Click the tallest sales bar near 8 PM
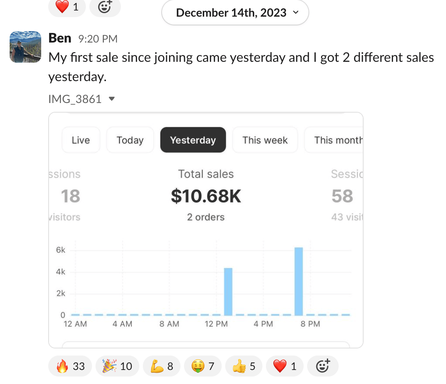The height and width of the screenshot is (384, 446). [x=299, y=281]
